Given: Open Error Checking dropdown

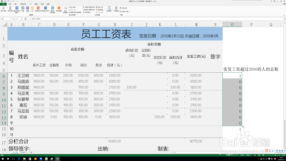Looking at the screenshot, I should [x=104, y=10].
